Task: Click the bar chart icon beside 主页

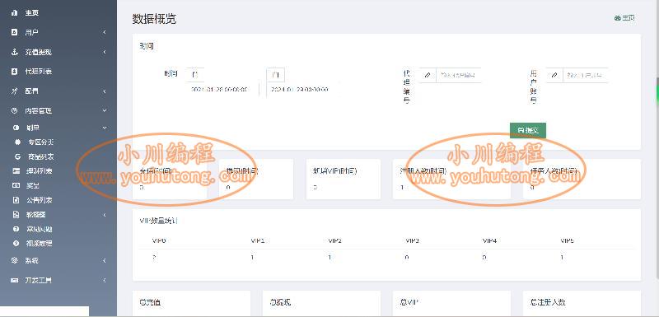Action: point(15,13)
